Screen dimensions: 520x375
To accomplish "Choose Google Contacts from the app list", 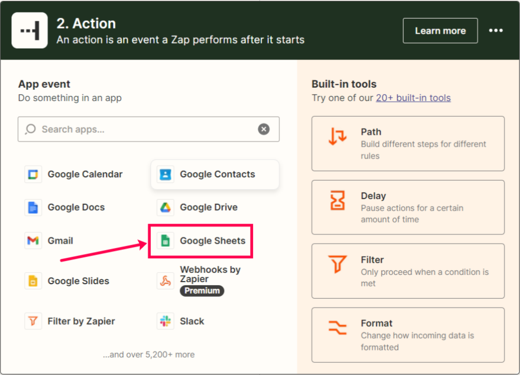I will (215, 175).
